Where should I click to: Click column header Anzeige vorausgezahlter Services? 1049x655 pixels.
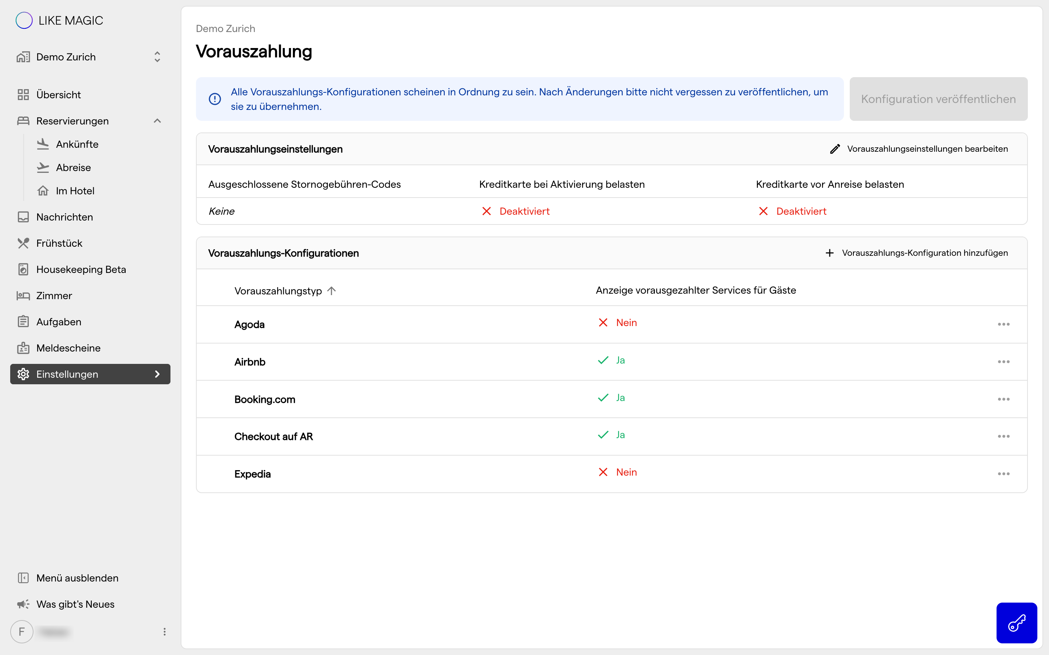[696, 290]
